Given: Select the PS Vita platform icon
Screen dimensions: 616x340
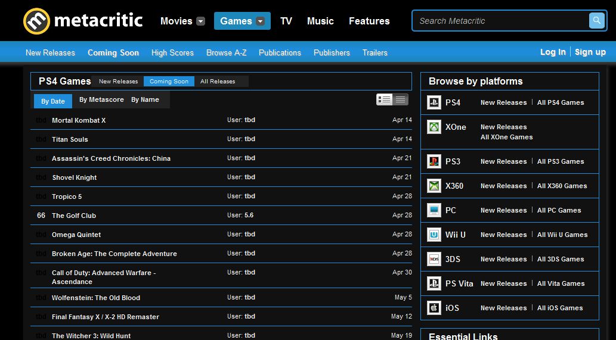Looking at the screenshot, I should [x=434, y=283].
